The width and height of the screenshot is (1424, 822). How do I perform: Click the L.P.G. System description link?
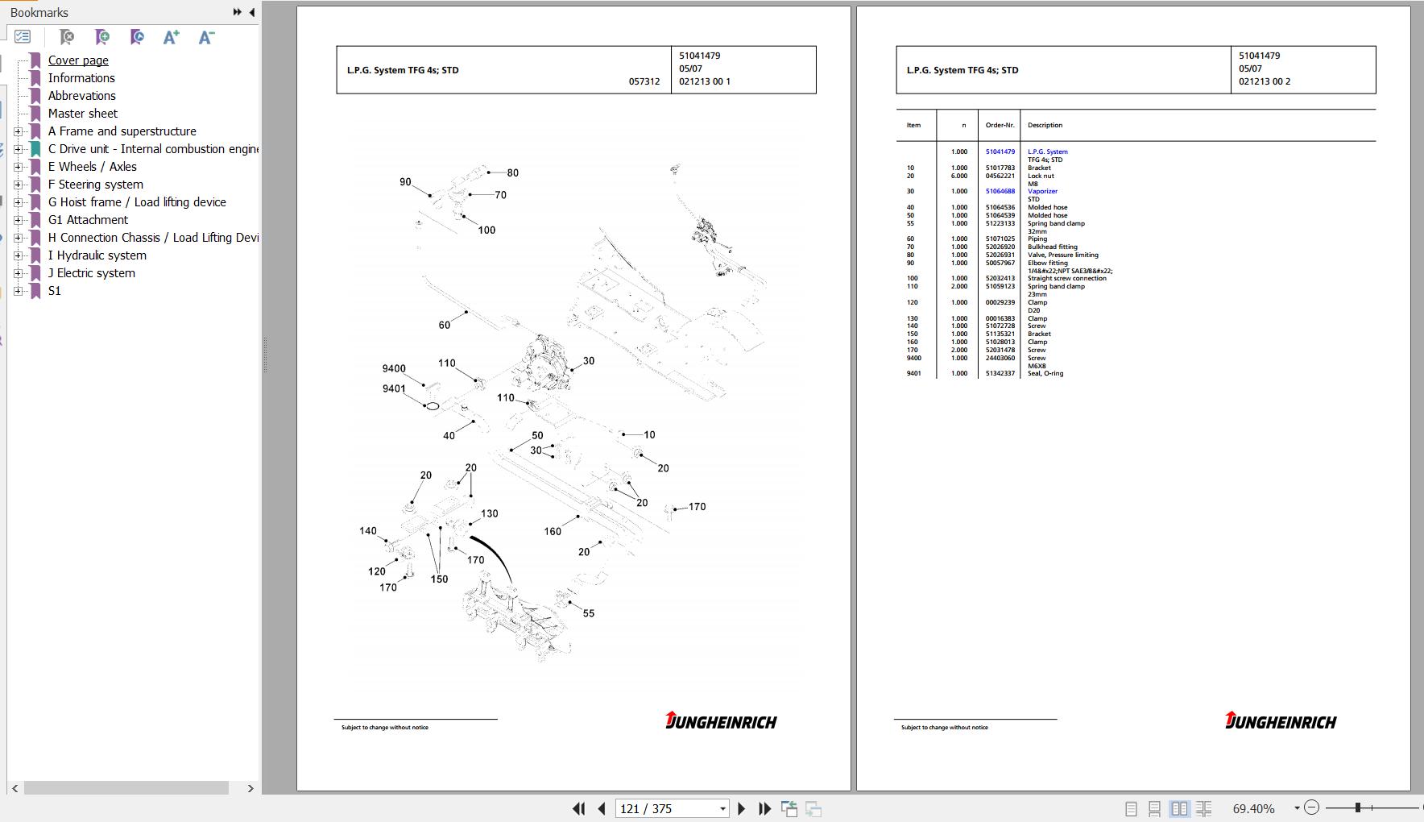click(1047, 152)
